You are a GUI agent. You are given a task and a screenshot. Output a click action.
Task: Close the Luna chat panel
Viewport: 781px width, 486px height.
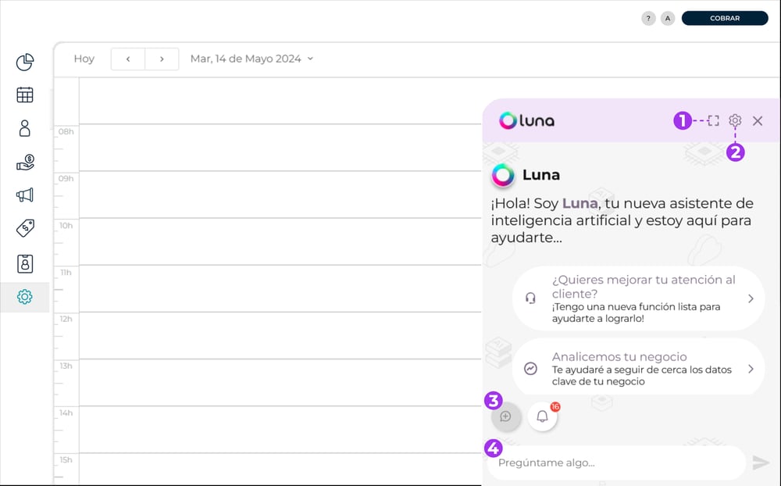click(758, 120)
